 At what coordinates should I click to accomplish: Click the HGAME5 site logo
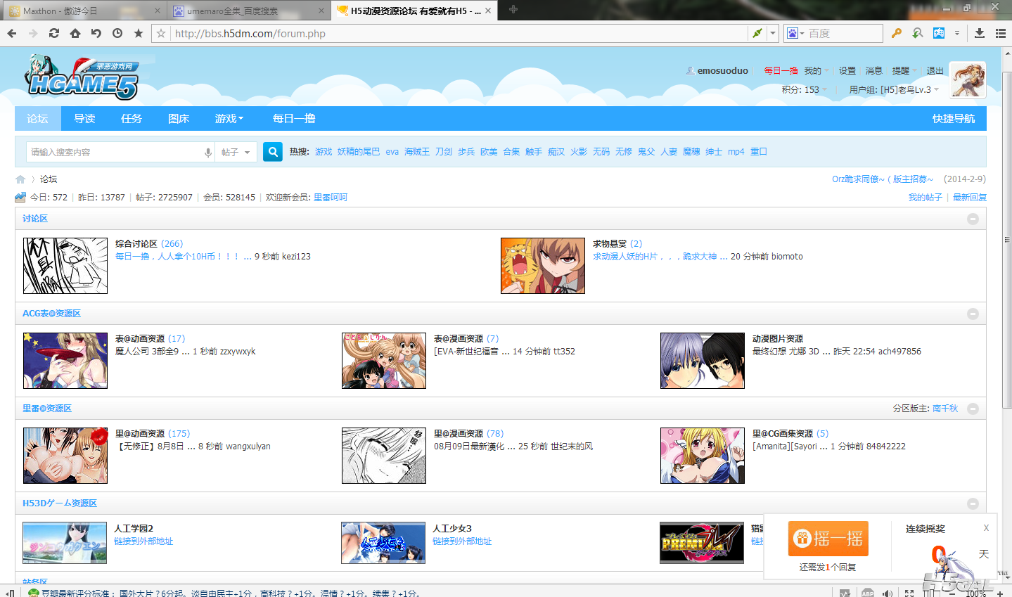82,77
